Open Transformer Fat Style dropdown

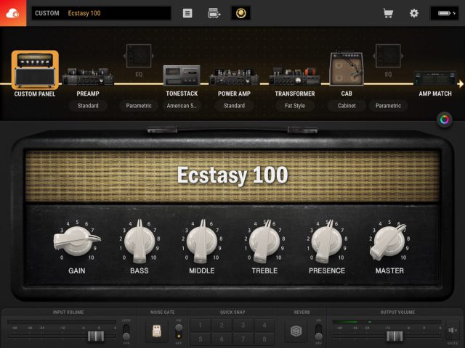[295, 106]
